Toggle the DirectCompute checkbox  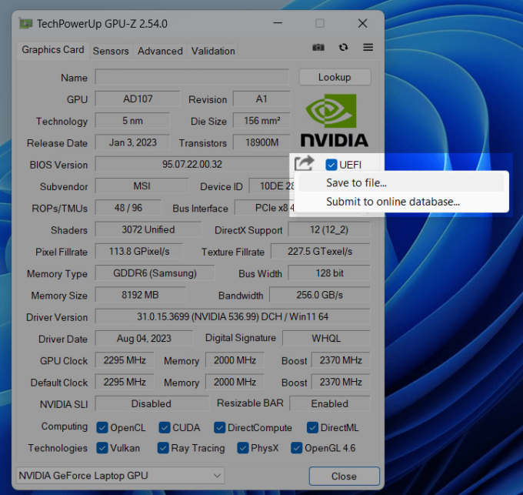[219, 427]
